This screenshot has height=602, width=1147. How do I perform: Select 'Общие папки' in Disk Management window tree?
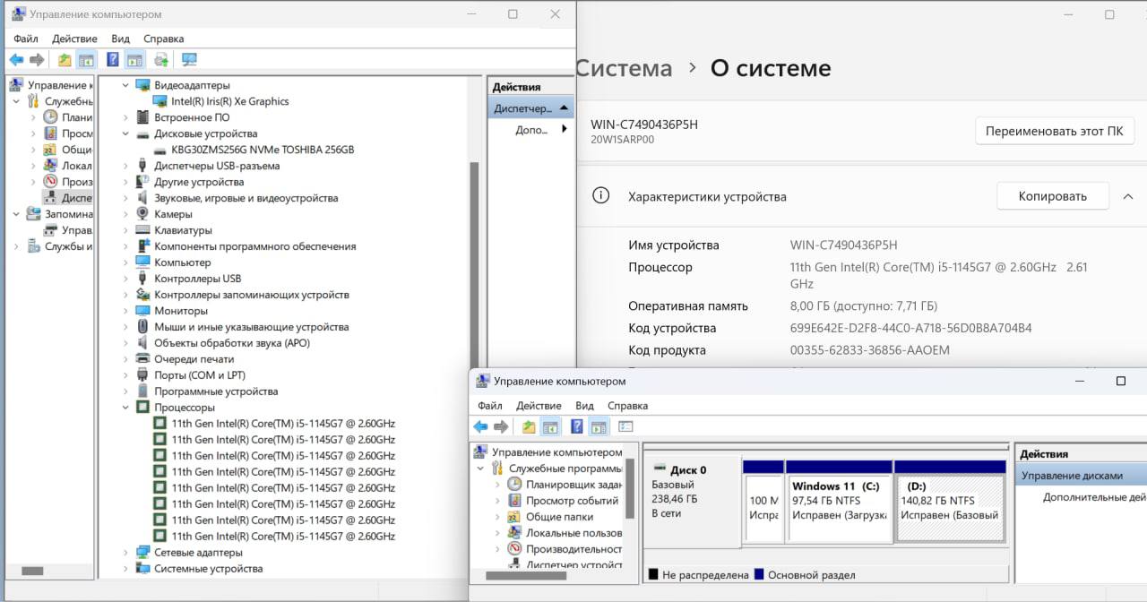point(559,516)
